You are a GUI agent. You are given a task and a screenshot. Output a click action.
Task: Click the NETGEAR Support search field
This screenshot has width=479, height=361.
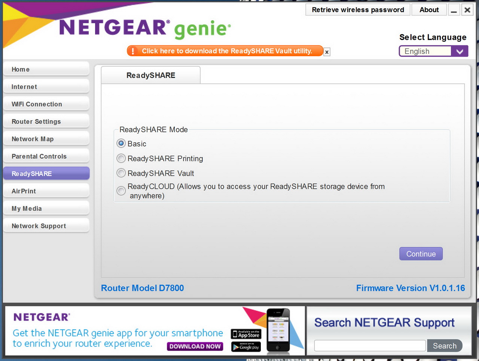pyautogui.click(x=370, y=346)
